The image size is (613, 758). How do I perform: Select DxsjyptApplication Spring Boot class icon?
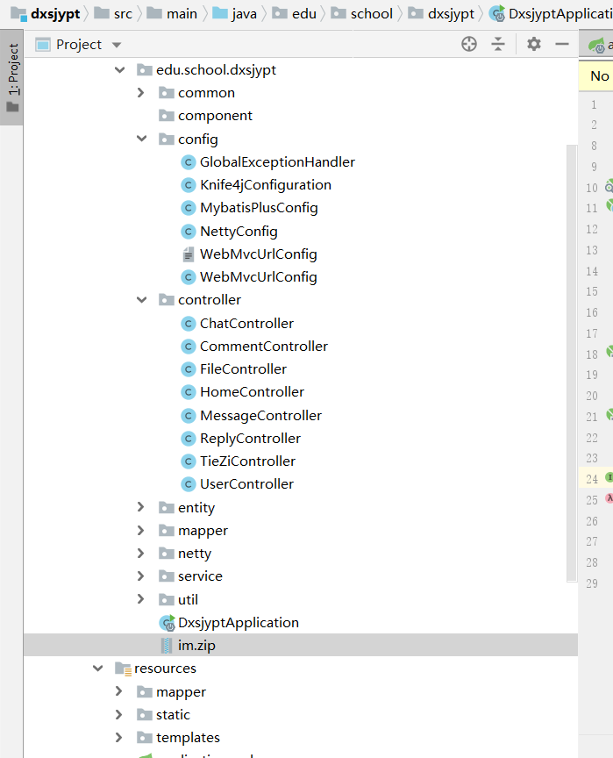click(167, 623)
